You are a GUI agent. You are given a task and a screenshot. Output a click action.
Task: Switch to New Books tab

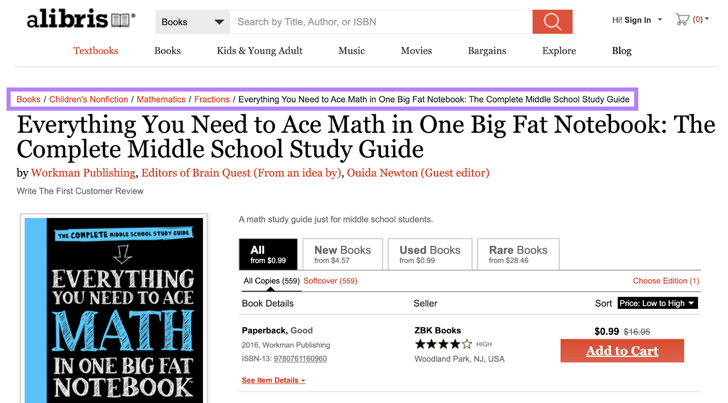[343, 254]
